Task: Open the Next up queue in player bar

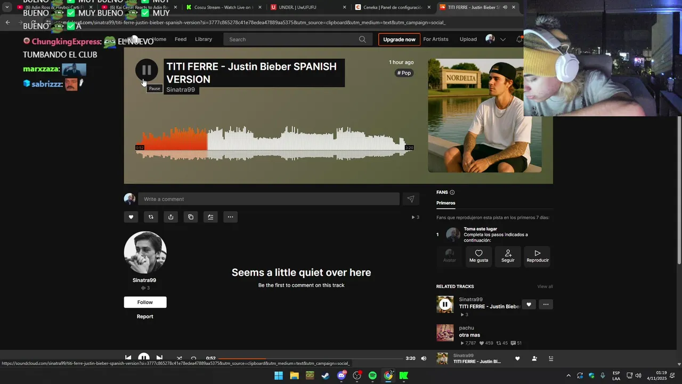Action: 551,358
